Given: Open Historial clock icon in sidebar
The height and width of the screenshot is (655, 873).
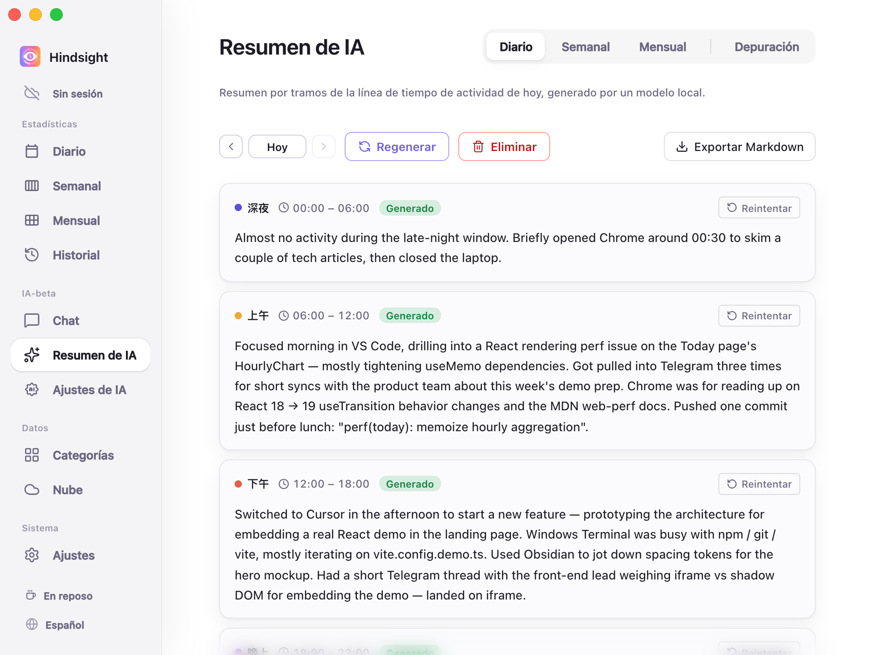Looking at the screenshot, I should [32, 255].
